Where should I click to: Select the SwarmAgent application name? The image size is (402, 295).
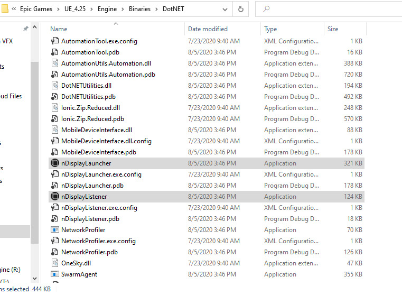(79, 274)
